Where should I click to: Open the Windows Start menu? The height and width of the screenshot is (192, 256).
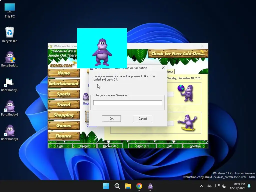click(x=106, y=186)
